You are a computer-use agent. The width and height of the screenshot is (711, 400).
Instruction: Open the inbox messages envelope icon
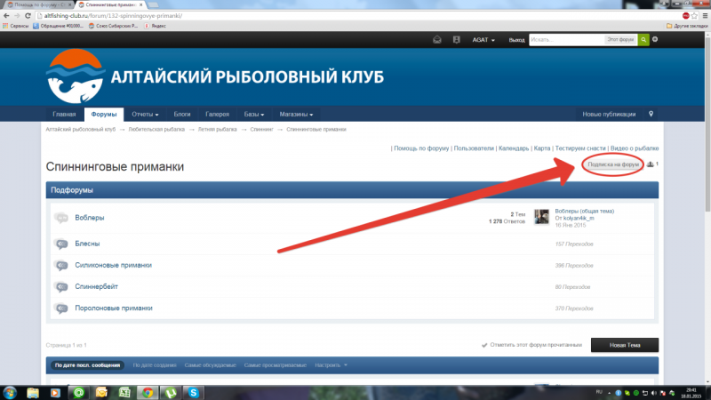(x=436, y=40)
